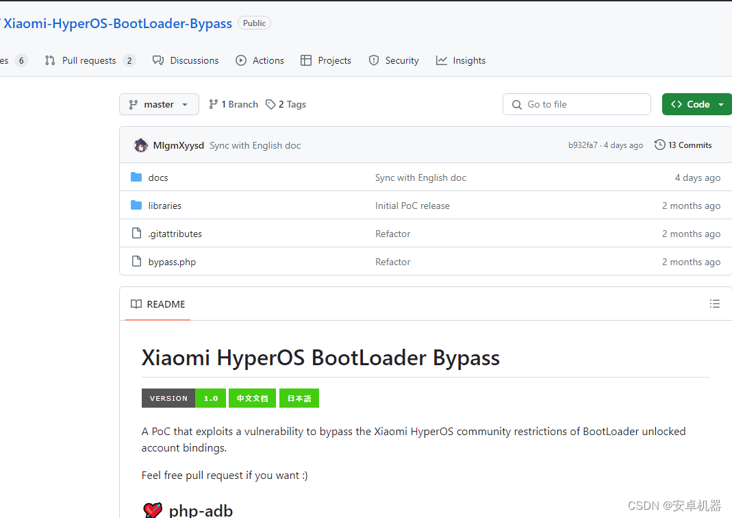Open the Discussions tab
This screenshot has height=518, width=732.
pyautogui.click(x=186, y=60)
